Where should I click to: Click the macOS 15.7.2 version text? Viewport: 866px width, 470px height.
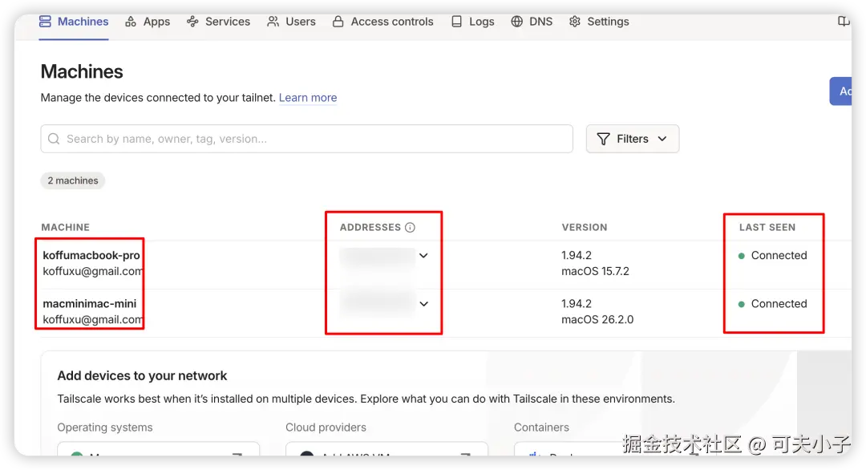point(595,271)
